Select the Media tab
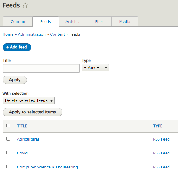The width and height of the screenshot is (178, 175). pos(125,22)
